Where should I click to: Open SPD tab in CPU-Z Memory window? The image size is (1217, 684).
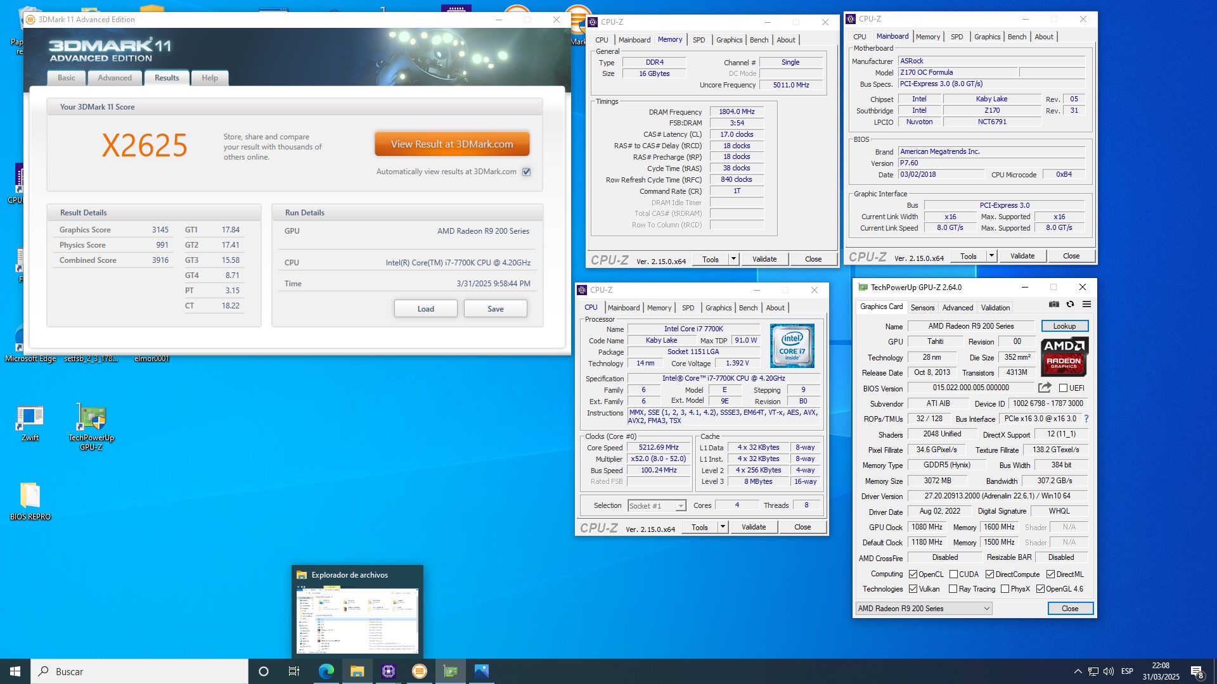point(699,40)
